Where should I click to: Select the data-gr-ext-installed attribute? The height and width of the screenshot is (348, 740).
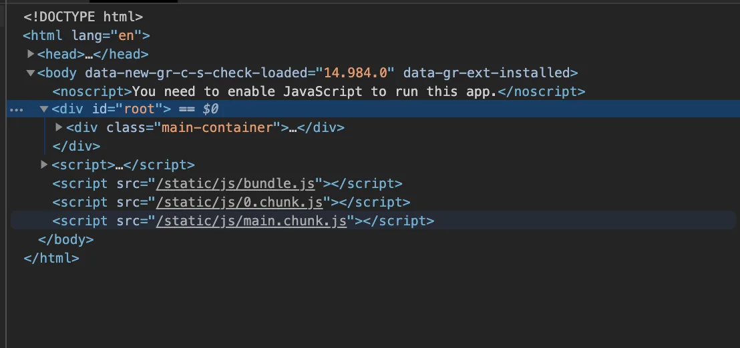coord(486,73)
